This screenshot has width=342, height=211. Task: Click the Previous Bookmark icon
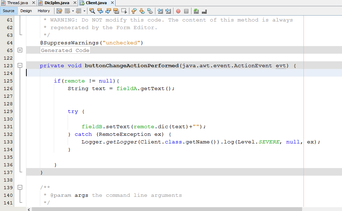pyautogui.click(x=134, y=11)
